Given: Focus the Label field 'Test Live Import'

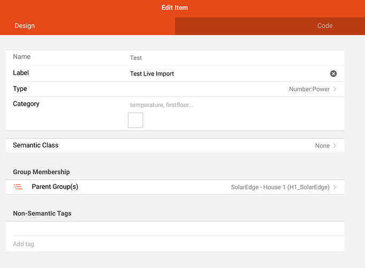Looking at the screenshot, I should (152, 73).
